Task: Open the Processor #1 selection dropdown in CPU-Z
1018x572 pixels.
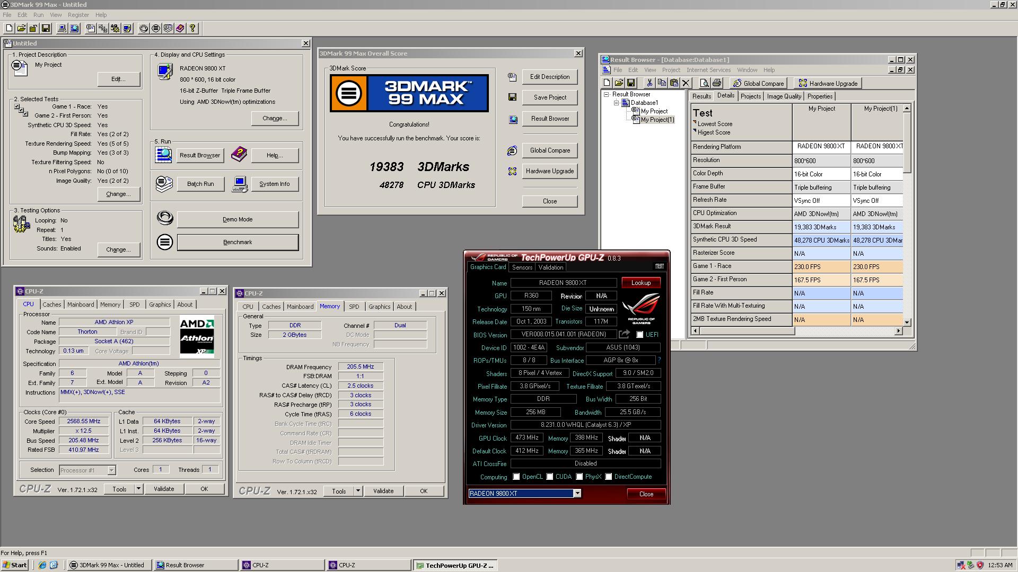Action: pos(111,470)
